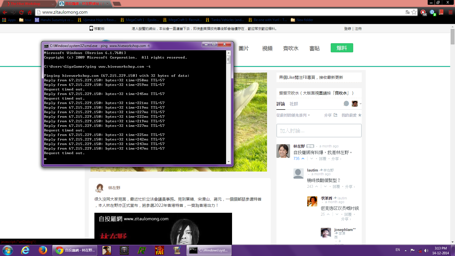Upvote lautim's comment with 243 votes
Screen dimensions: 455x256
pyautogui.click(x=317, y=186)
